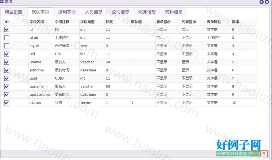Click the 列表显示 column header
The width and height of the screenshot is (272, 160).
click(x=193, y=22)
